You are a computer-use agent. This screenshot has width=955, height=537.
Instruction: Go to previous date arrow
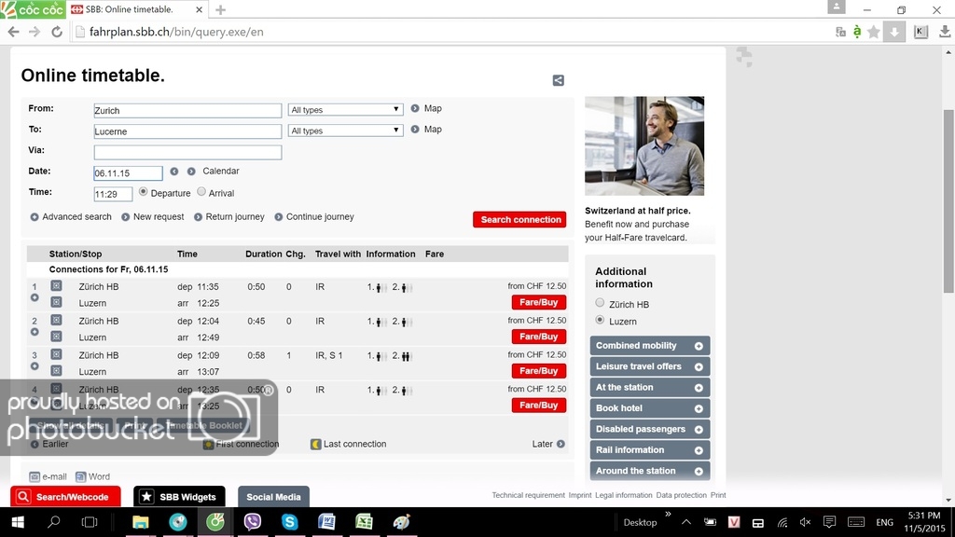(x=174, y=172)
